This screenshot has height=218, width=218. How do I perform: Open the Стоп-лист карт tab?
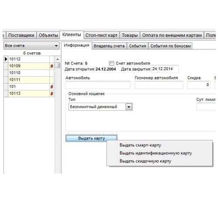(x=102, y=35)
